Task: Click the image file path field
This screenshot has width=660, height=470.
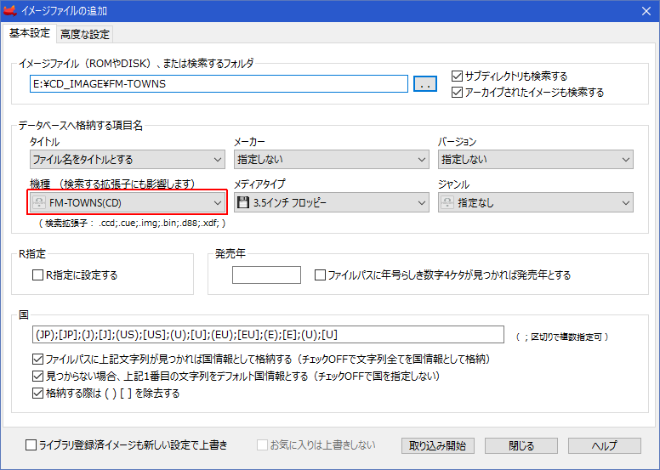Action: (219, 84)
